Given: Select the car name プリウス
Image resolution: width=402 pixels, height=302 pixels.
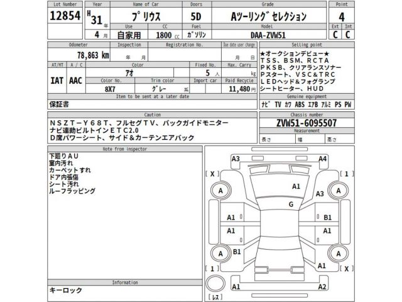Looking at the screenshot, I should 146,17.
